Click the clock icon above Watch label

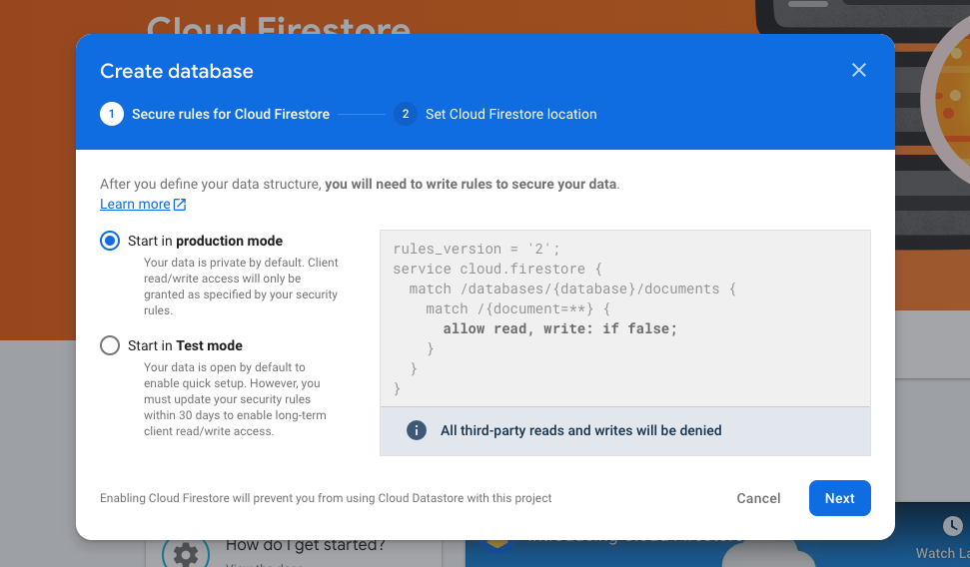(952, 526)
